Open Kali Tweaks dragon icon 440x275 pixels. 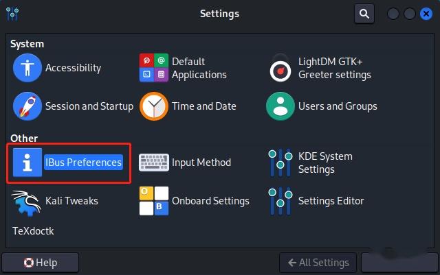tap(27, 201)
